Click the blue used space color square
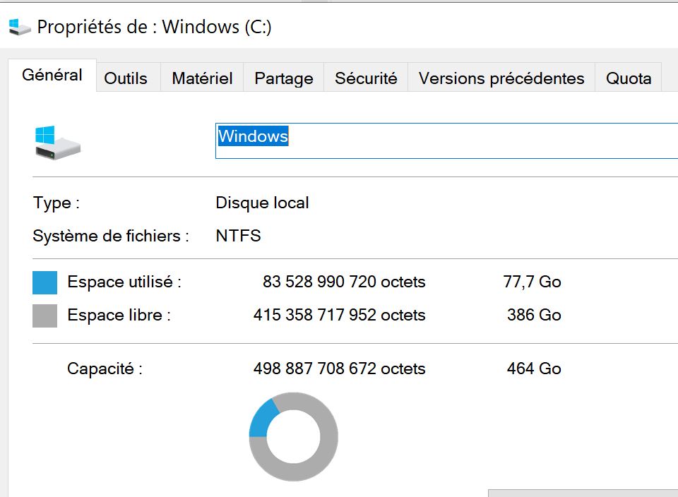678x497 pixels. pos(44,283)
